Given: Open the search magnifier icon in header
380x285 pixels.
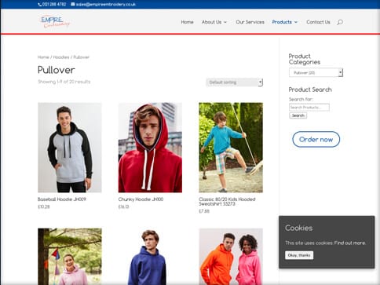Looking at the screenshot, I should (340, 22).
